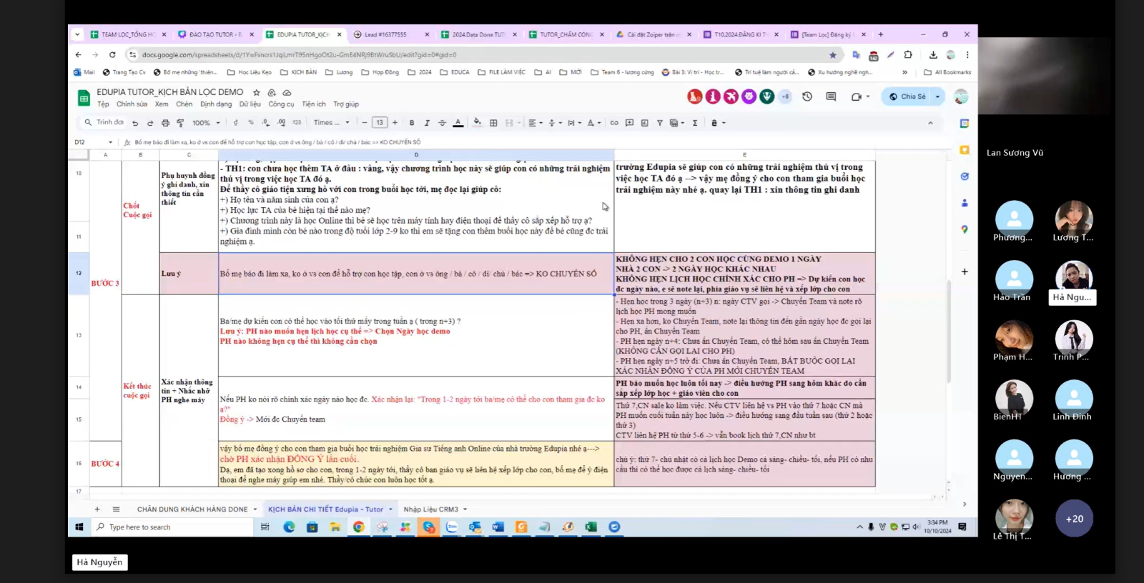Decrease font size with minus button
1144x583 pixels.
point(365,123)
